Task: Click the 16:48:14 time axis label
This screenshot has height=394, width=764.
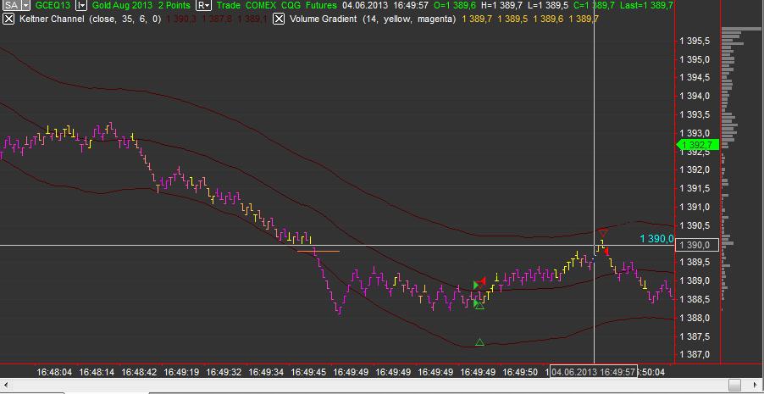Action: [97, 372]
